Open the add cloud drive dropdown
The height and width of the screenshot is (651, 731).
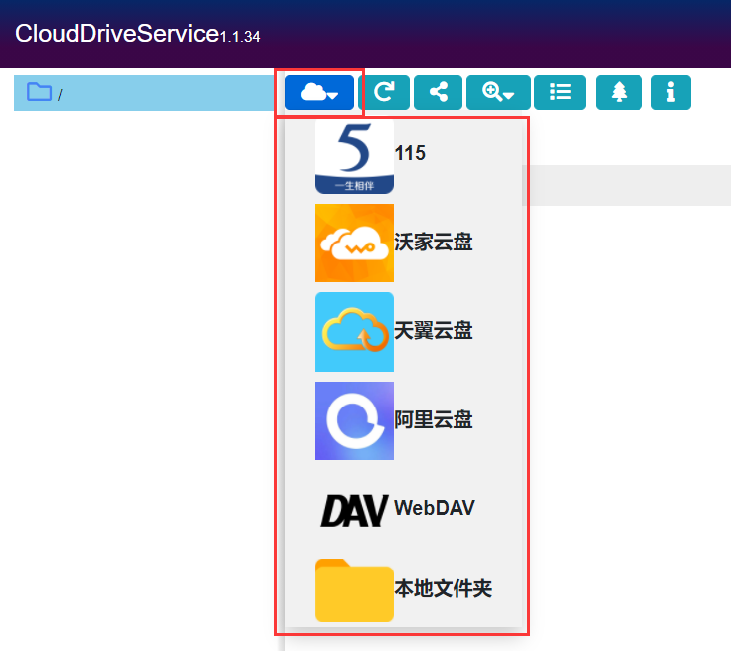pos(319,92)
